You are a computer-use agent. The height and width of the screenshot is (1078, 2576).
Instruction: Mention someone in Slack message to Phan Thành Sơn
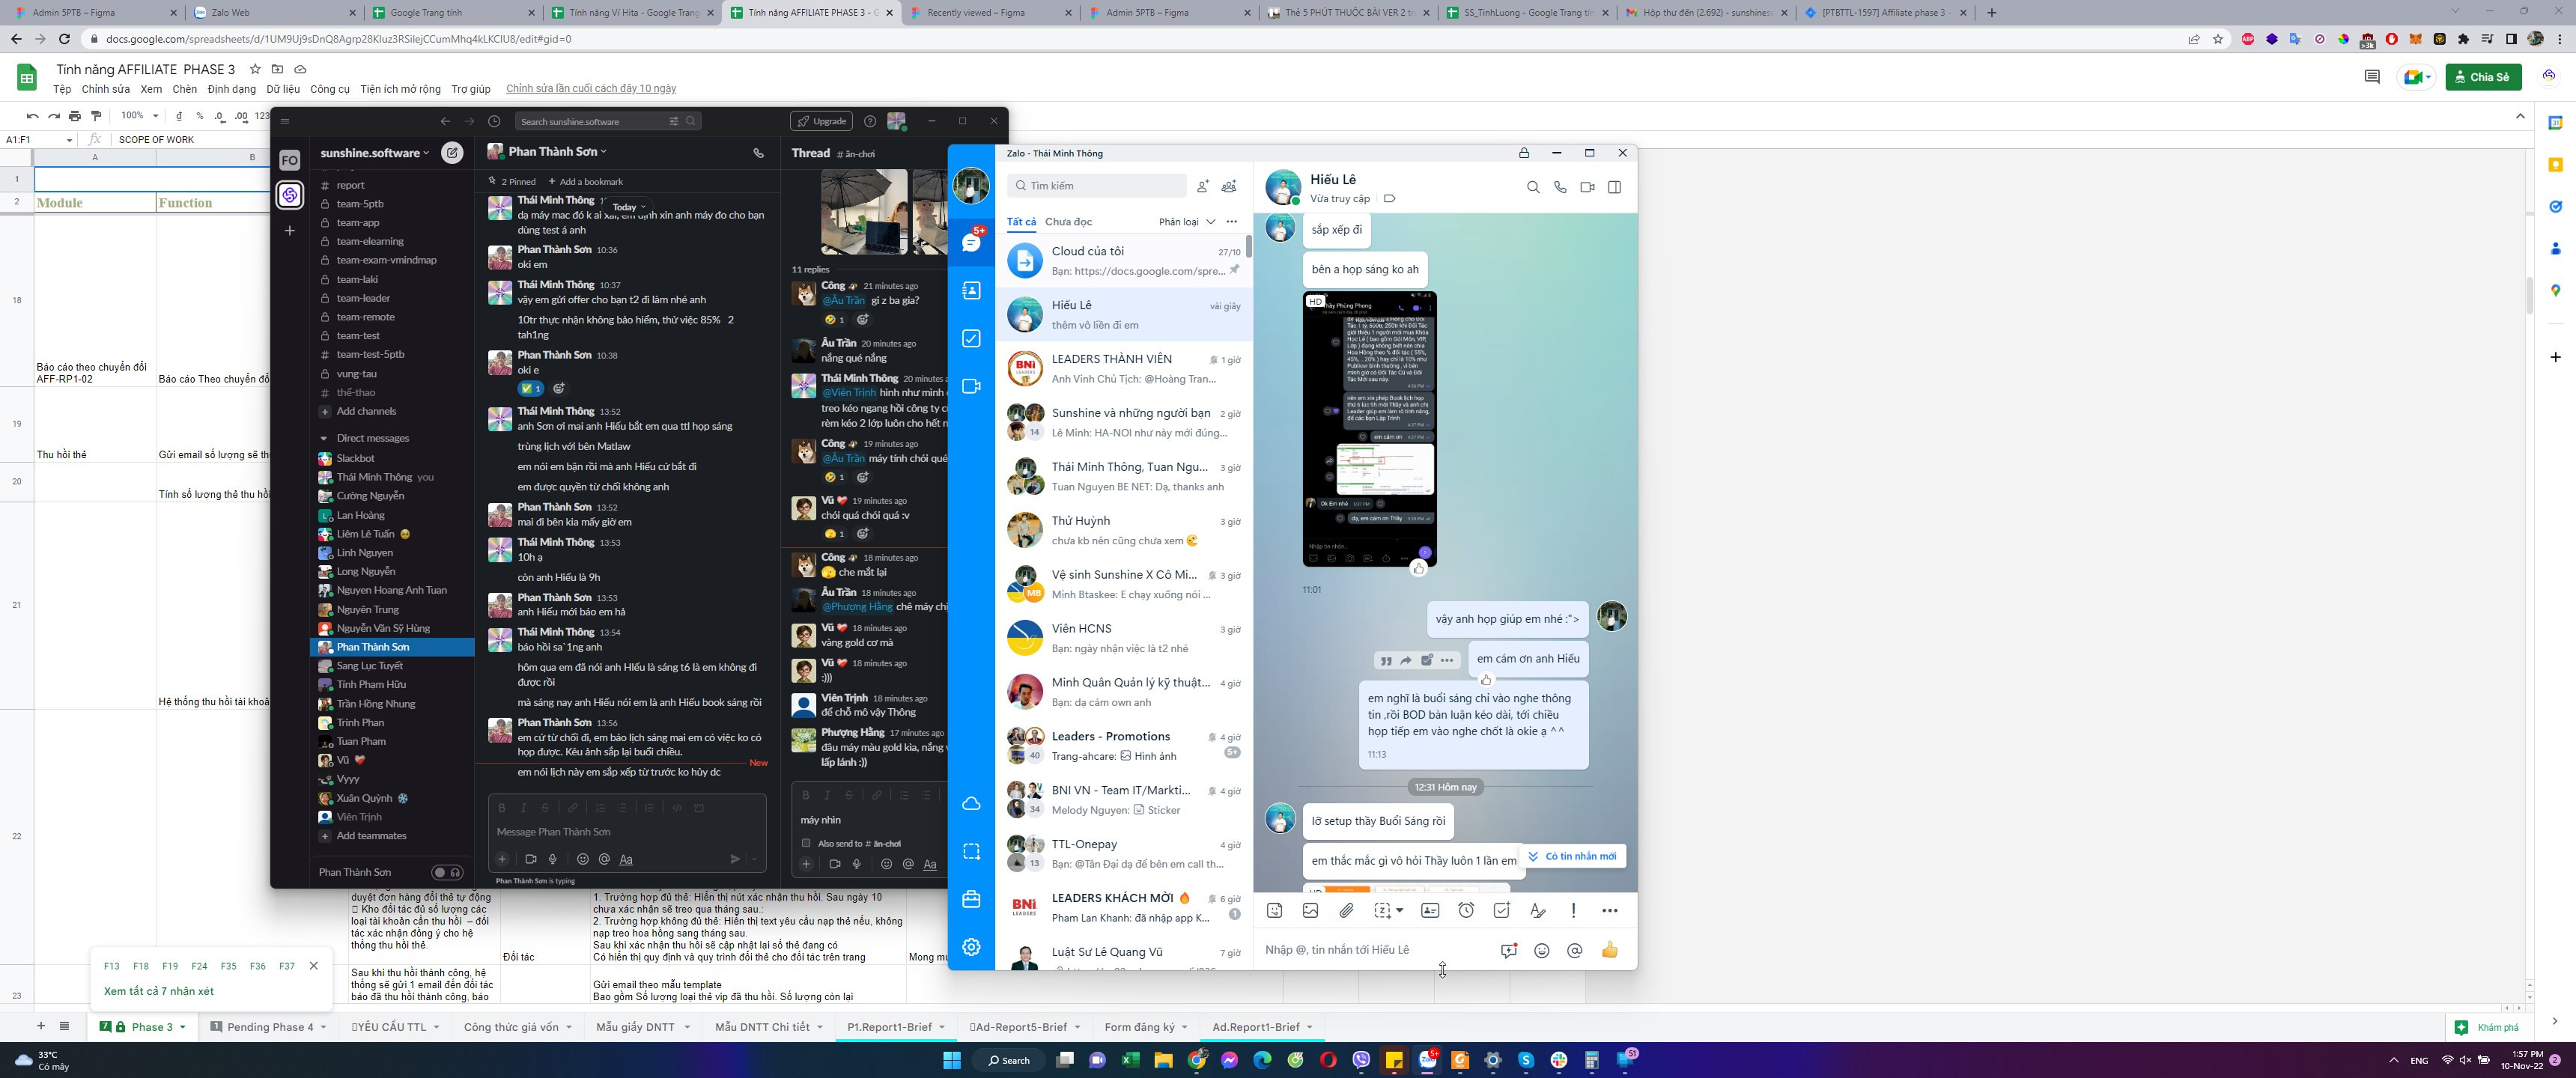pos(604,859)
